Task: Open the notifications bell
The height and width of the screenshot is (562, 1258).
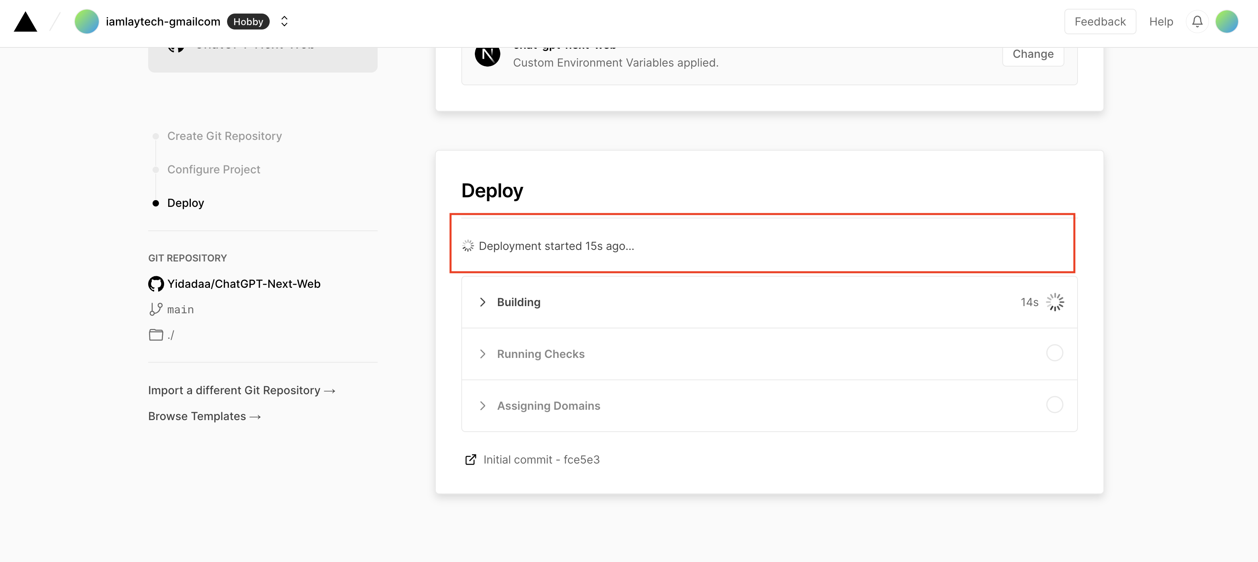Action: pyautogui.click(x=1197, y=22)
